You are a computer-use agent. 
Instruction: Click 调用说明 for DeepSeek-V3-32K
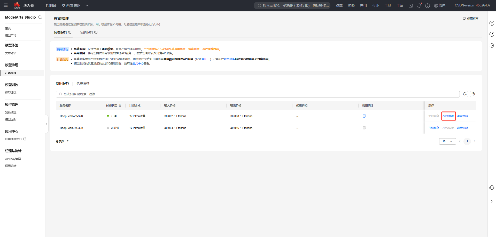pos(462,116)
